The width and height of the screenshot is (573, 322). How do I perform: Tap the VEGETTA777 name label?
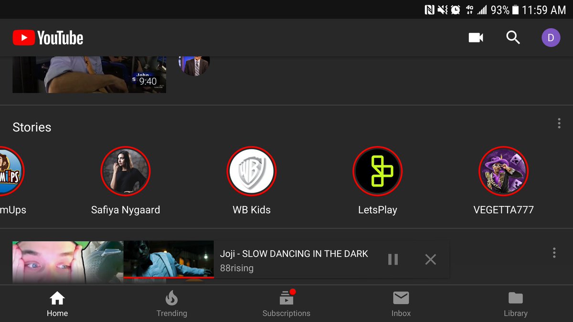tap(503, 210)
